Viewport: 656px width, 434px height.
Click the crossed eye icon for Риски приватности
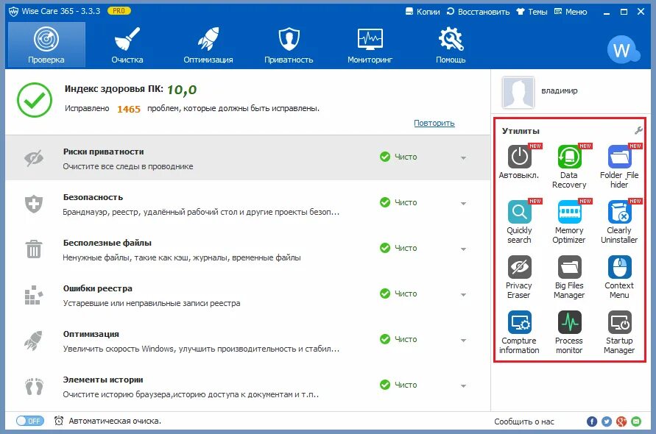34,158
